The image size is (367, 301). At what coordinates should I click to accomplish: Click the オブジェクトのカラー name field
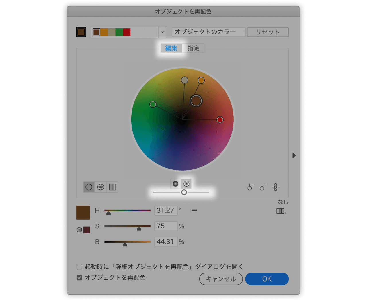[209, 32]
